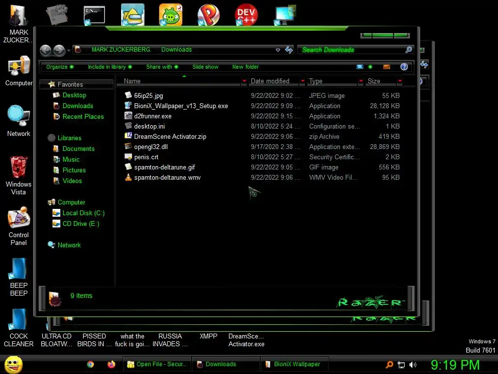Open Bad Piggies green pig desktop icon
The image size is (498, 374).
click(x=171, y=15)
